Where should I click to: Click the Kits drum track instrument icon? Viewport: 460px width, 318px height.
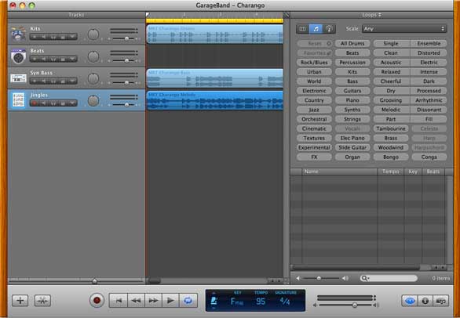18,34
